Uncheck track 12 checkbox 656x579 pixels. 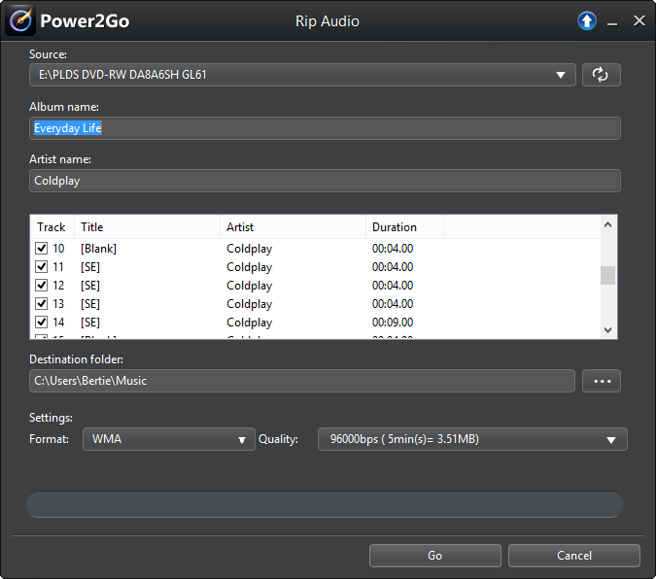tap(41, 286)
